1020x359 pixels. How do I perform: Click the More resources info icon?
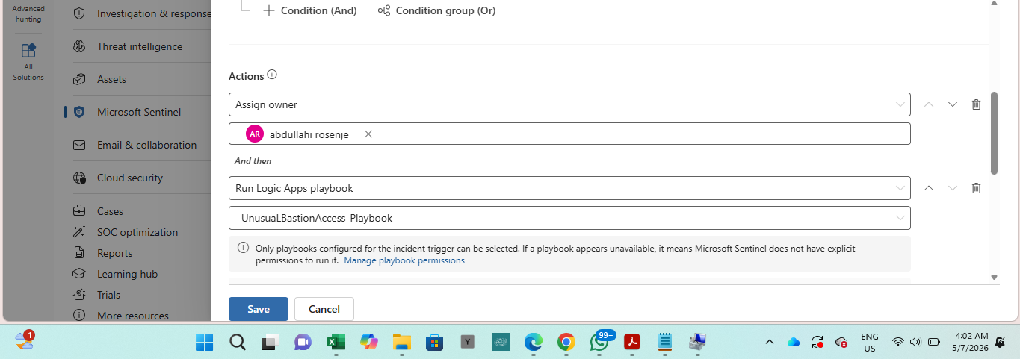[x=79, y=316]
